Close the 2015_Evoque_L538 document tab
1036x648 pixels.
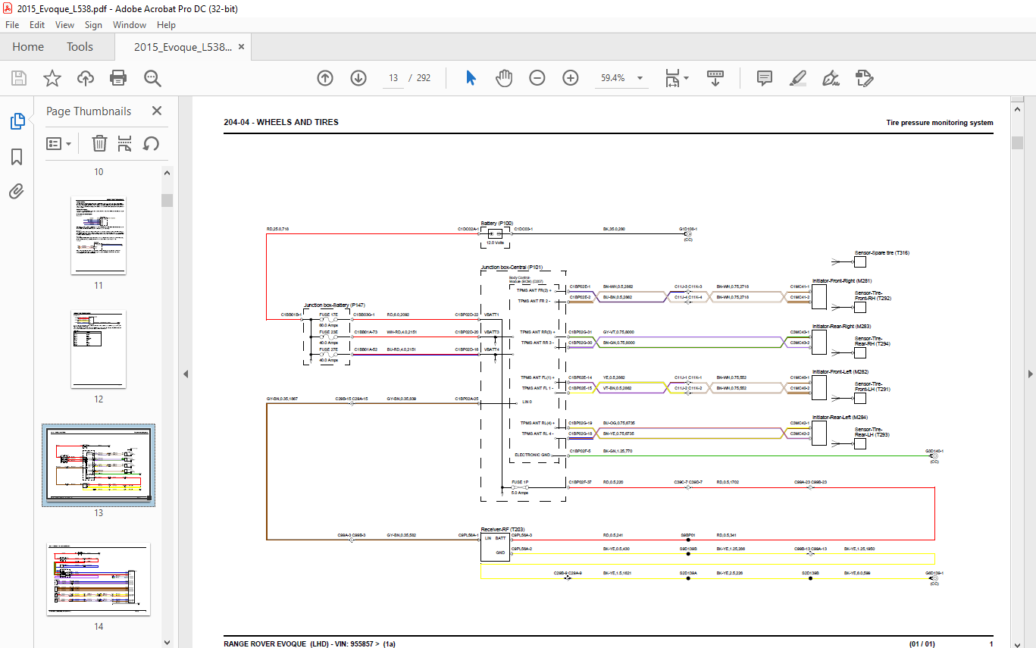[x=241, y=47]
